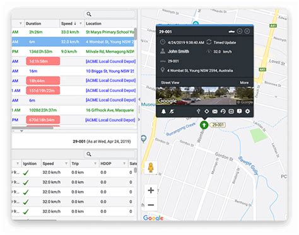Open the street view photo thumbnail

(x=204, y=96)
